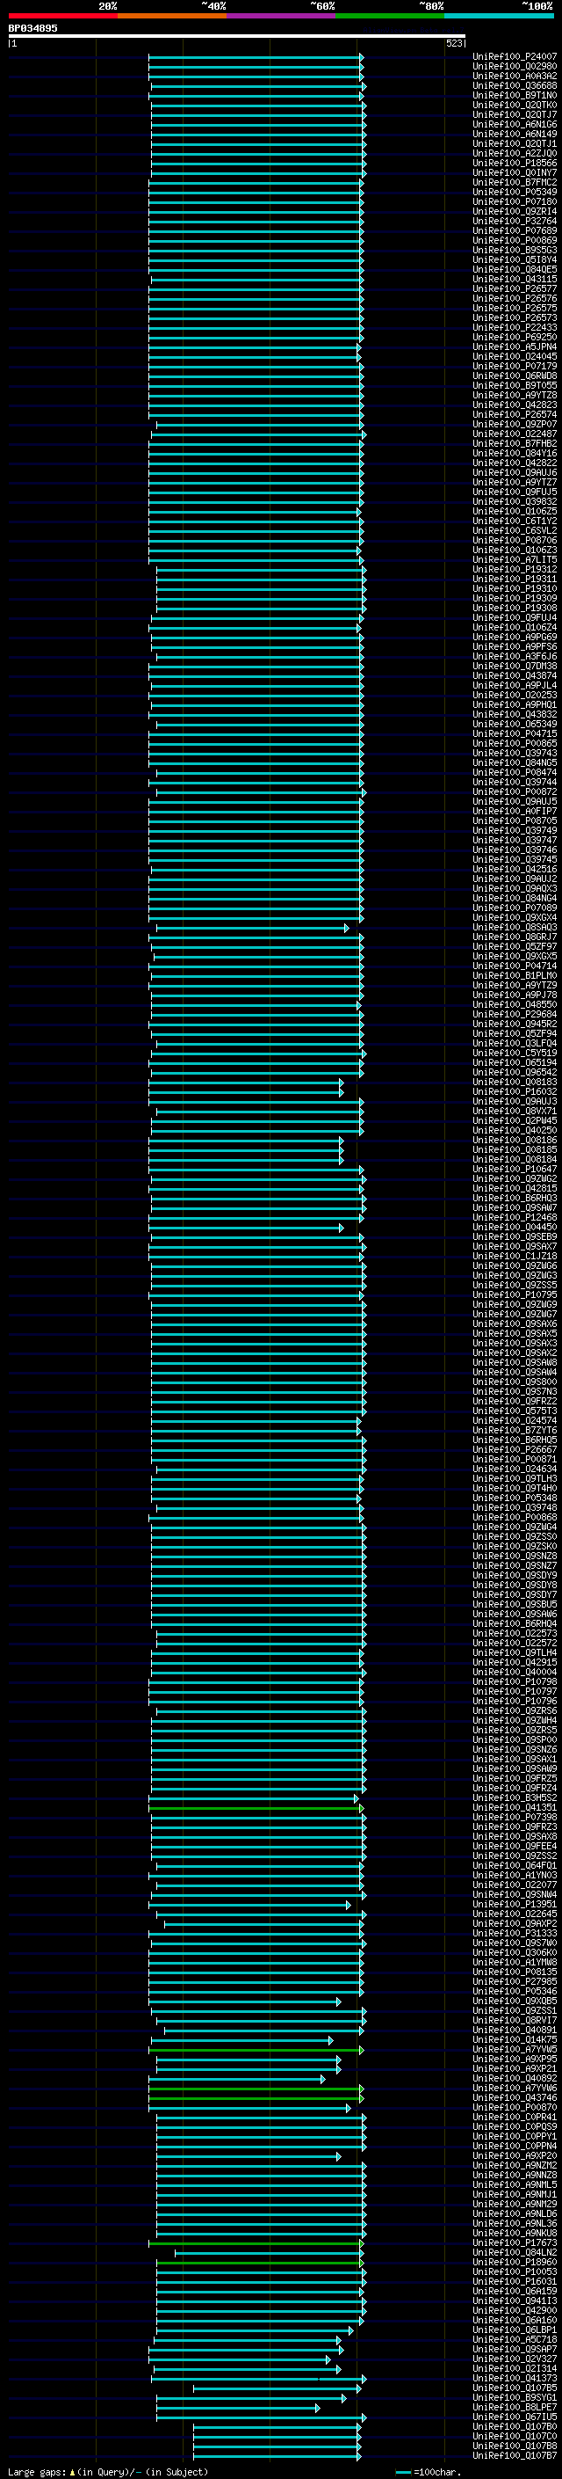Screen dimensions: 562x2479
Task: Click green alignment bar of UniRef100_A7YVW6
Action: click(255, 2089)
